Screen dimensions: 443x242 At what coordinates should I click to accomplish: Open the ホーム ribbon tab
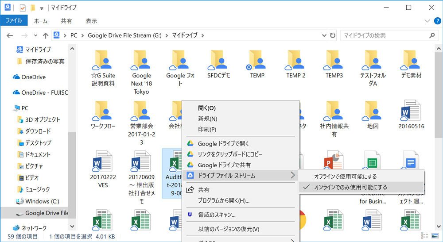click(41, 21)
